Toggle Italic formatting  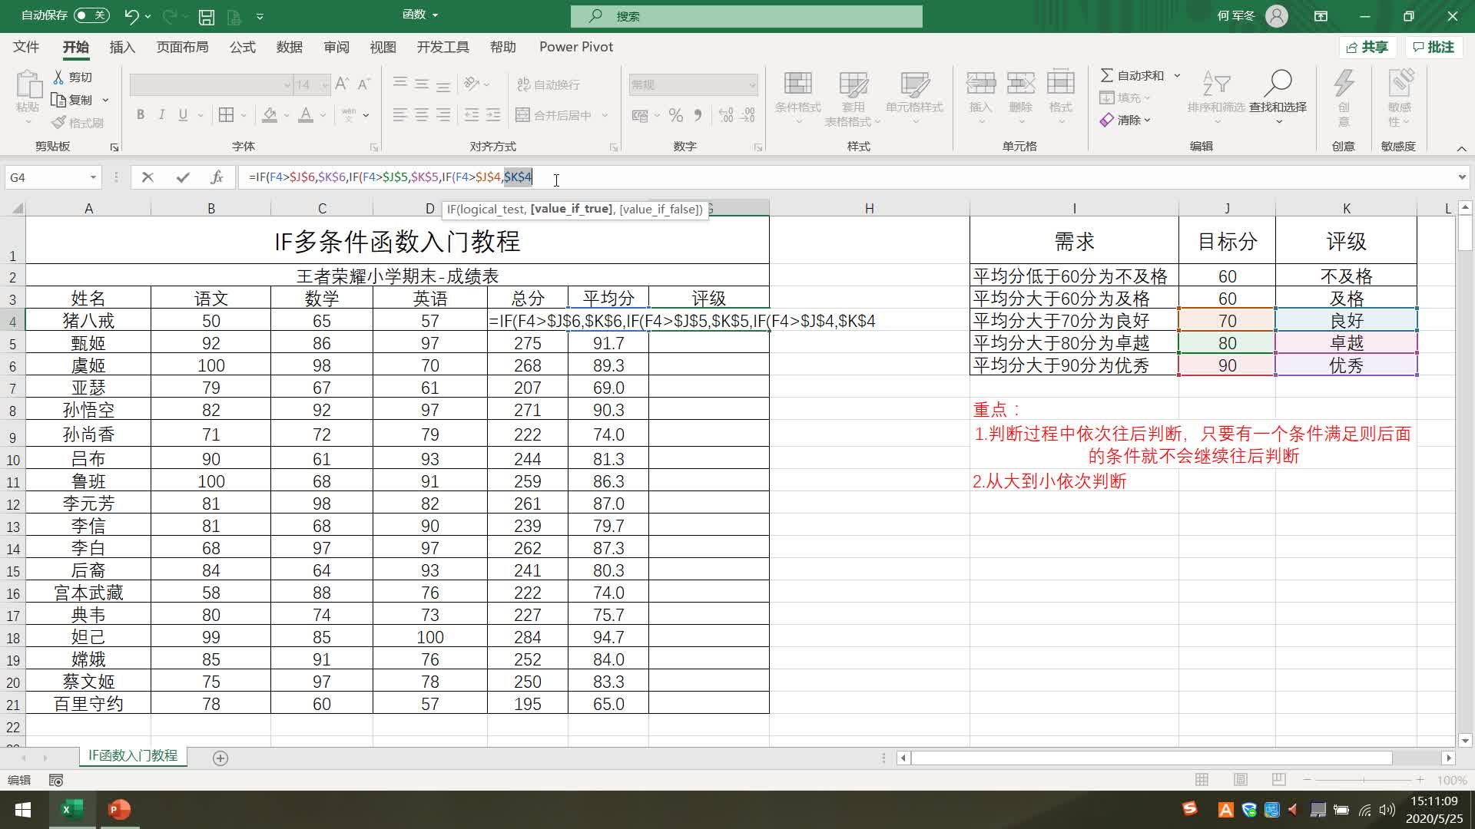(x=161, y=115)
